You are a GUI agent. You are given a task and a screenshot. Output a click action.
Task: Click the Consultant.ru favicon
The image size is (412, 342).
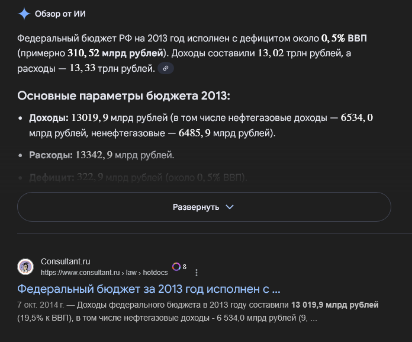[x=25, y=267]
